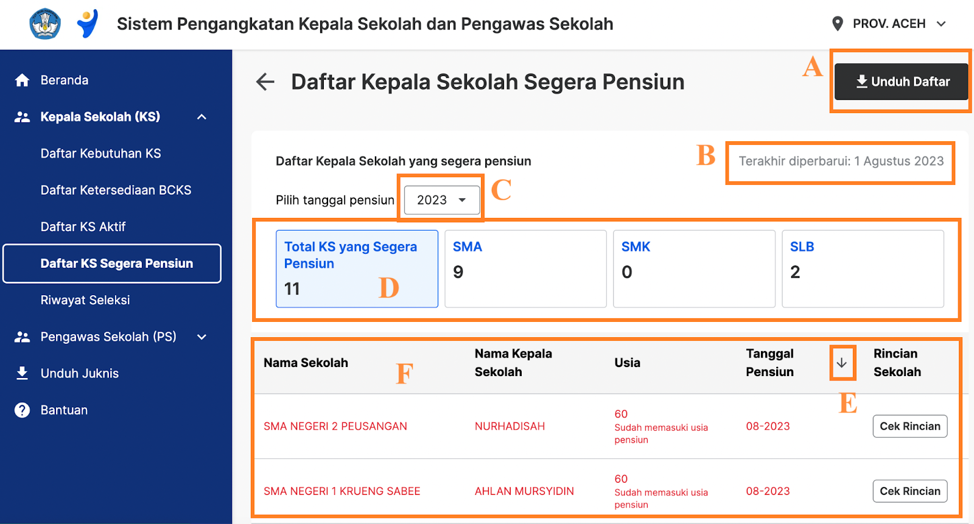Open the PROV. ACEH region dropdown chevron
This screenshot has width=974, height=524.
941,24
